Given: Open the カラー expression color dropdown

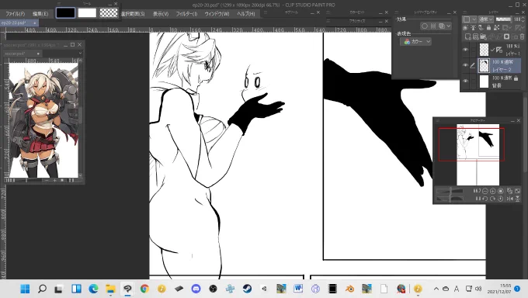Looking at the screenshot, I should [416, 41].
